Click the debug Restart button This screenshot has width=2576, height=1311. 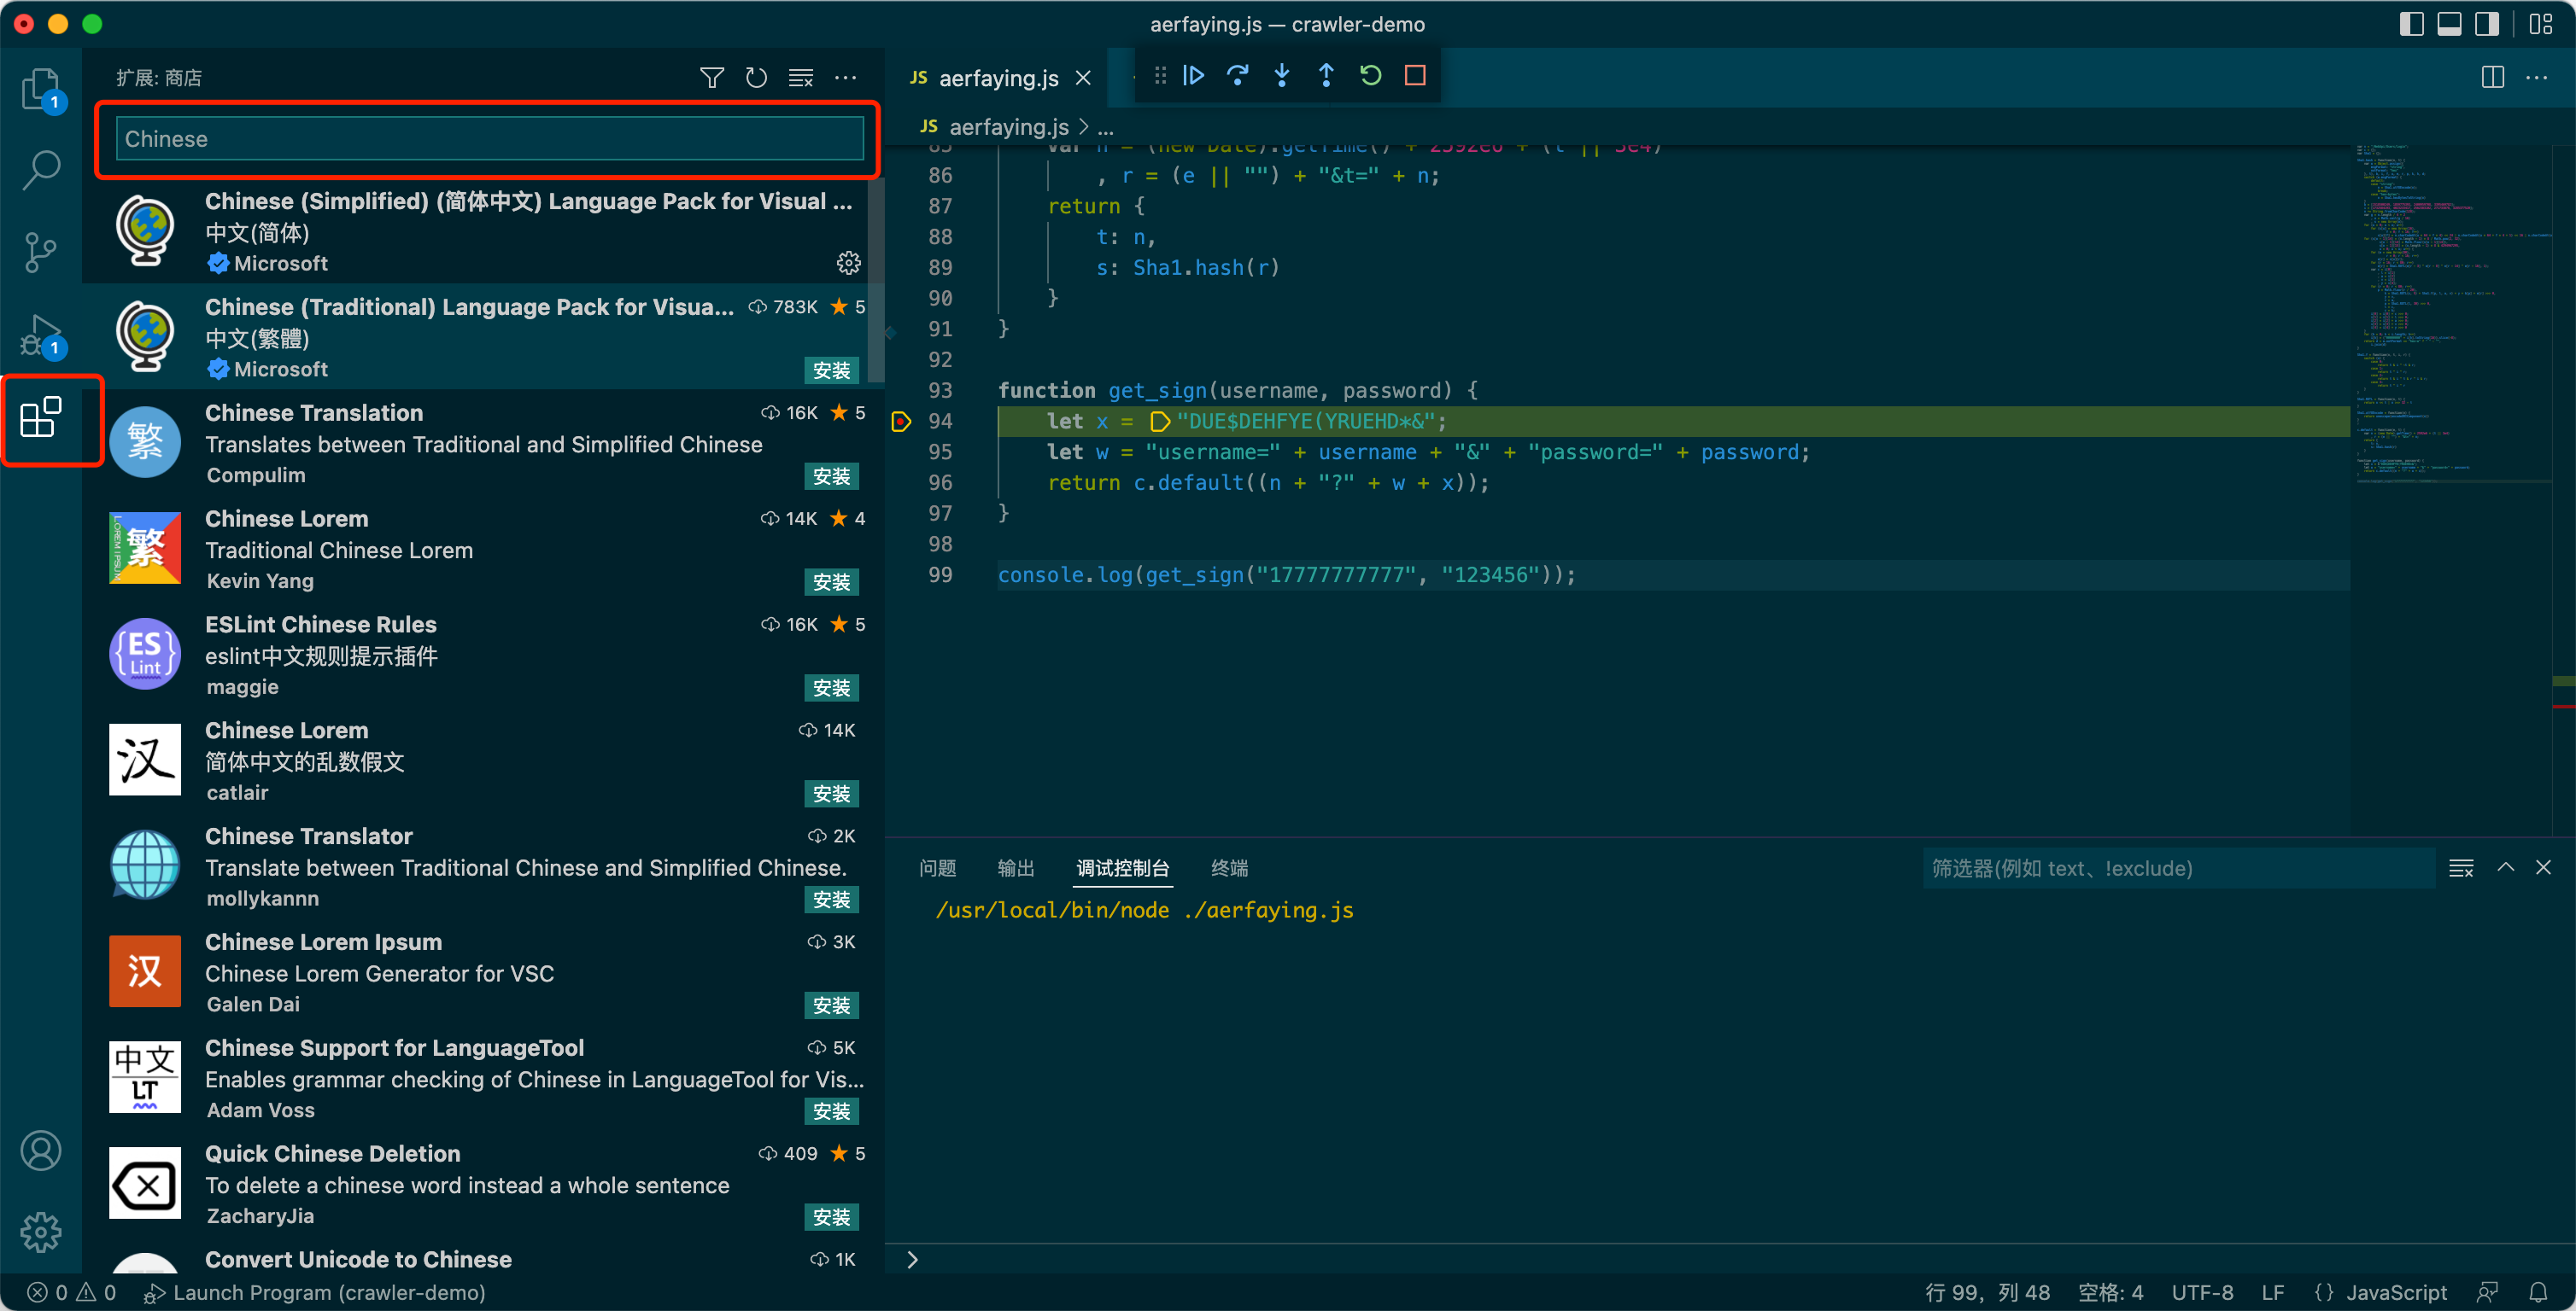pos(1370,76)
